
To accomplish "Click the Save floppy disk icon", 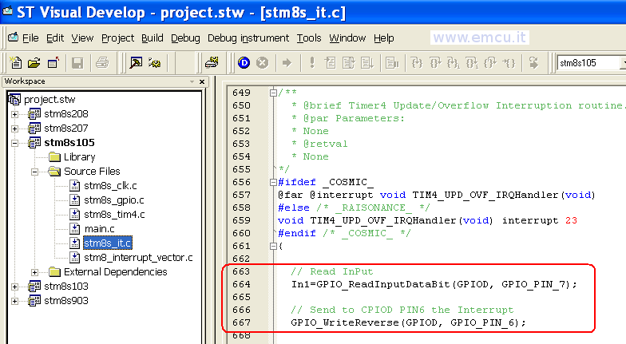I will coord(77,62).
